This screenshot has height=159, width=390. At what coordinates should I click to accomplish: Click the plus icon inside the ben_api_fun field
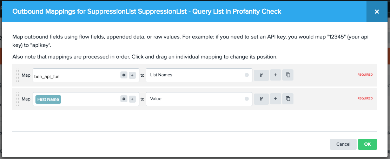click(132, 75)
